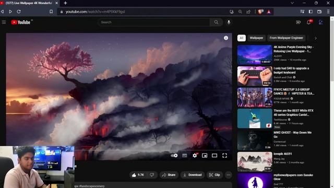Click the install/download page icon in address bar
Image resolution: width=334 pixels, height=188 pixels.
click(232, 11)
